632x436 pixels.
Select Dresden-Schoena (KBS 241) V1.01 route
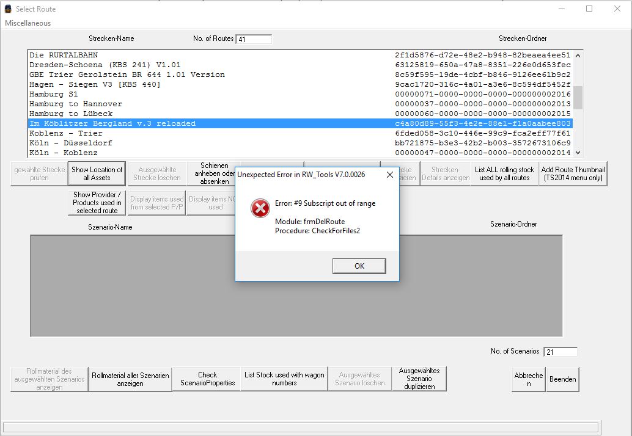pyautogui.click(x=300, y=65)
